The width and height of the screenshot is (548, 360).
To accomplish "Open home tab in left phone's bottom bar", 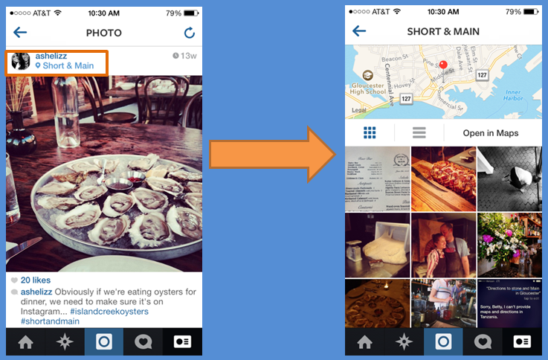I will (x=25, y=342).
